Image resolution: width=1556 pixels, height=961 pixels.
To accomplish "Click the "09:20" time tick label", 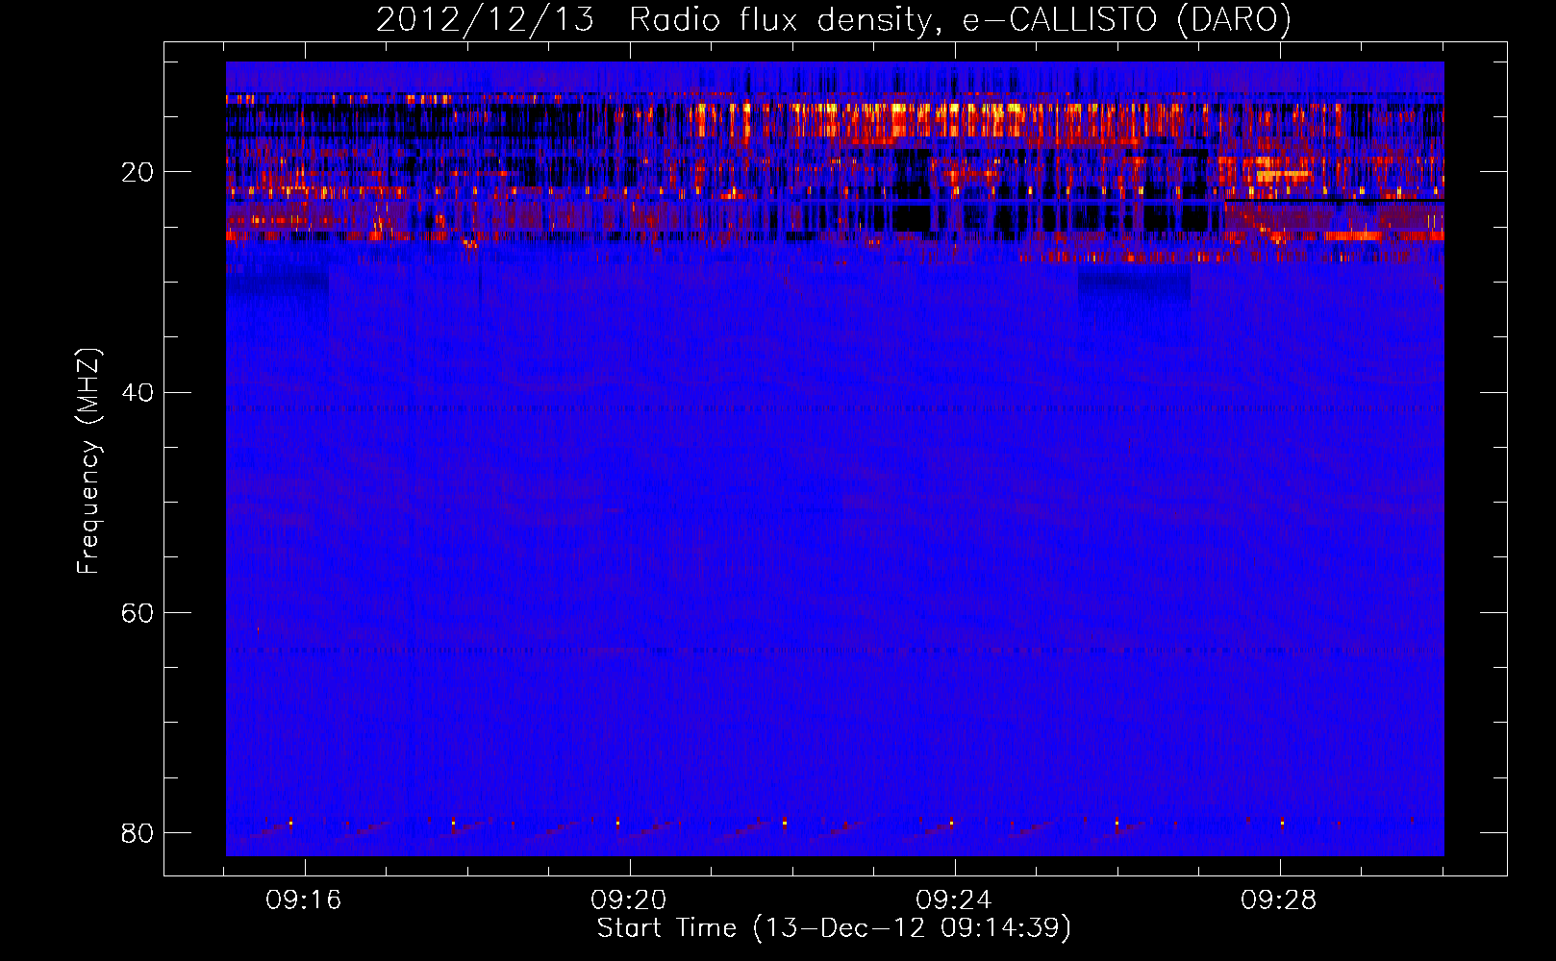I will point(629,900).
